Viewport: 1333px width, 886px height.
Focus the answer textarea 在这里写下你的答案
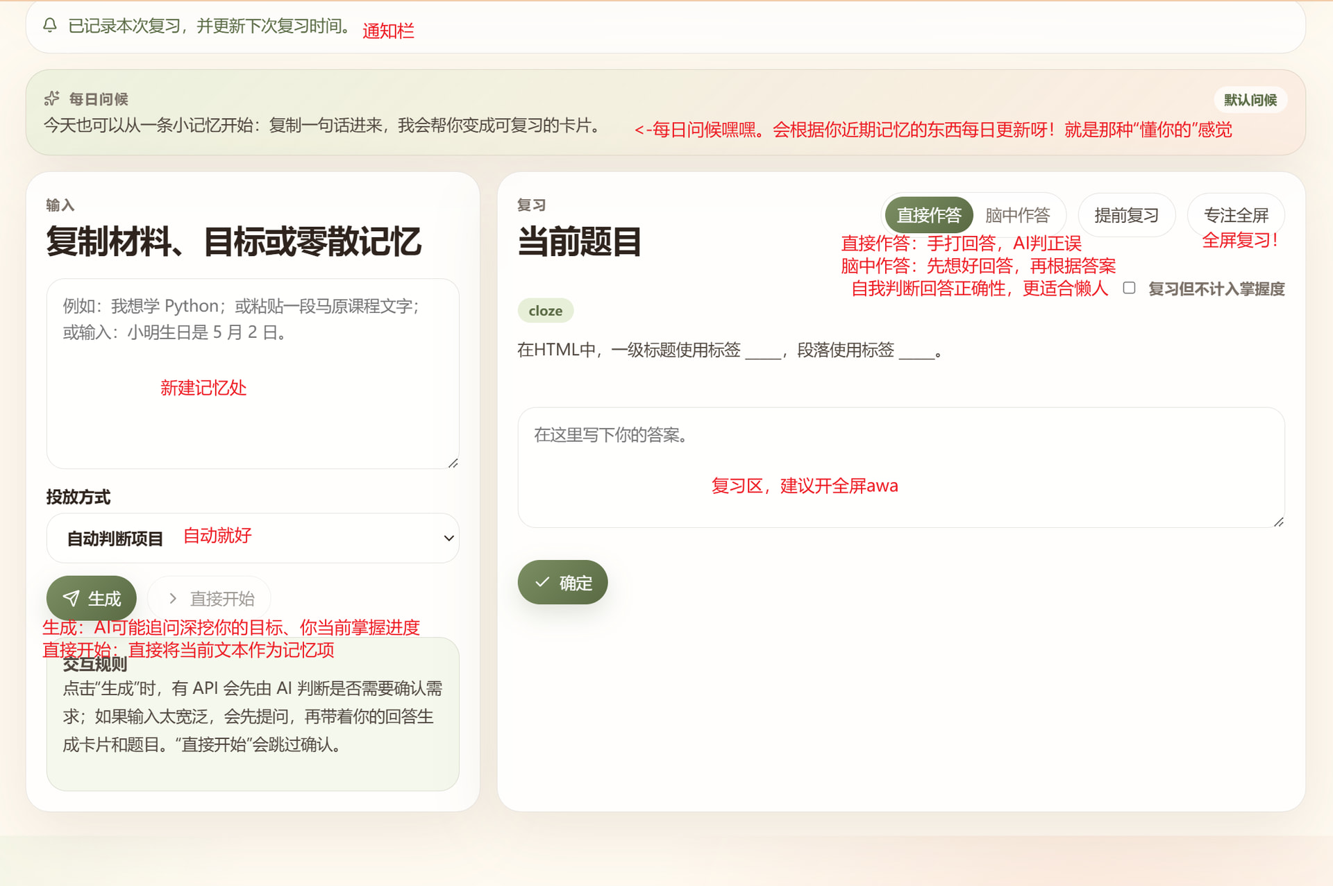901,468
